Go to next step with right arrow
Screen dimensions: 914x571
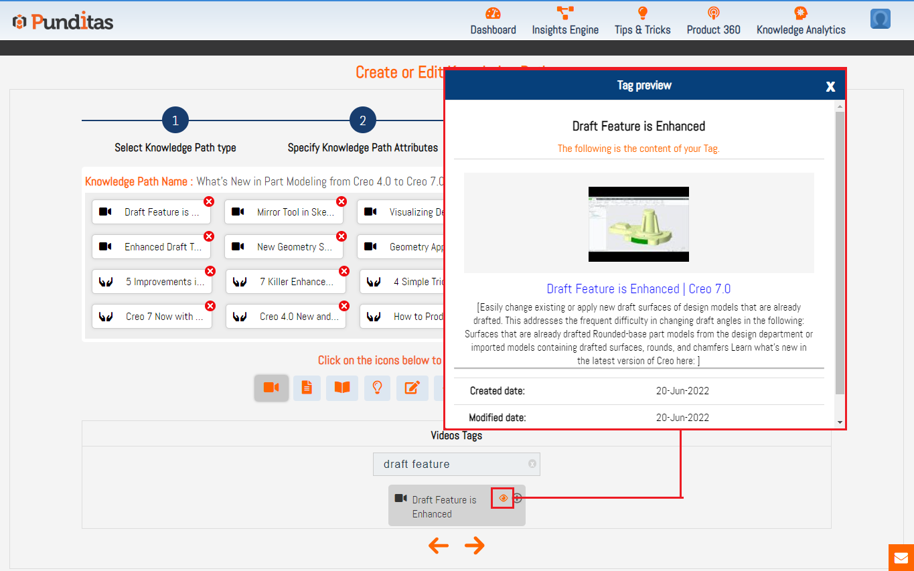coord(475,546)
